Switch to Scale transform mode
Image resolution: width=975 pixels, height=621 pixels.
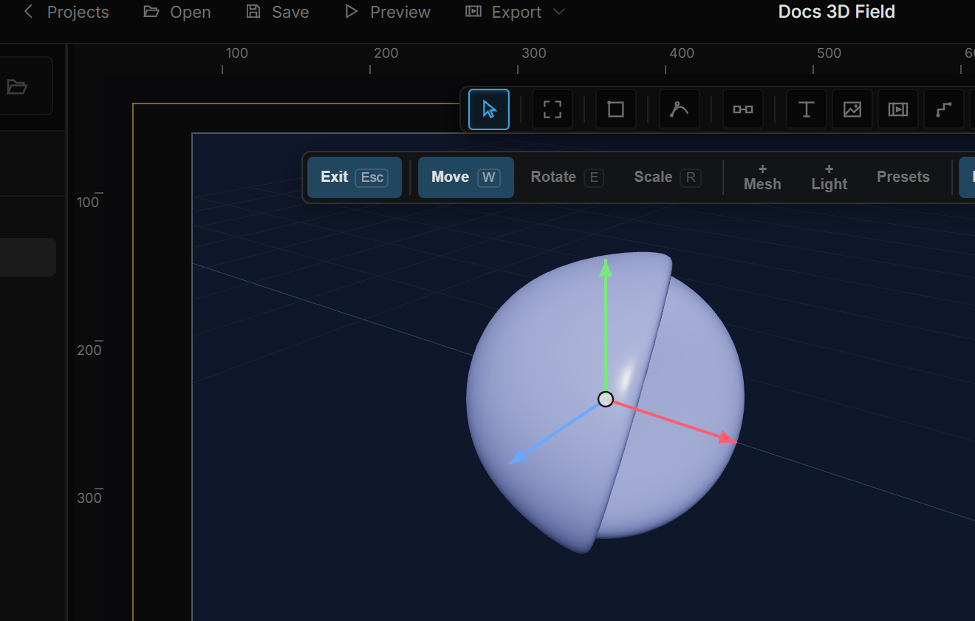pos(668,177)
